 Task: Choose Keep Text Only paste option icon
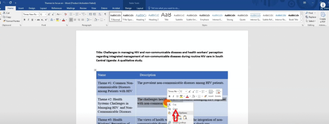click(x=185, y=118)
